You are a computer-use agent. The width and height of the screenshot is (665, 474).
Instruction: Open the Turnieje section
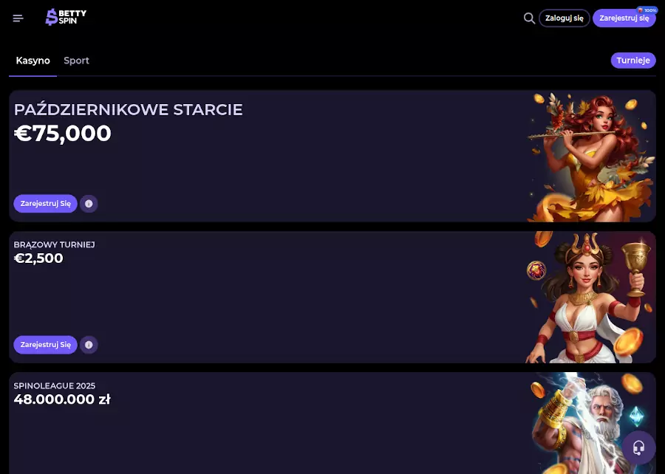click(x=633, y=61)
